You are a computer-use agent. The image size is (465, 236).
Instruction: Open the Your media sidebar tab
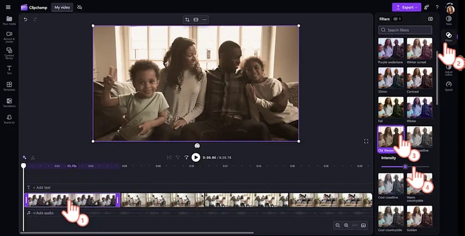9,21
